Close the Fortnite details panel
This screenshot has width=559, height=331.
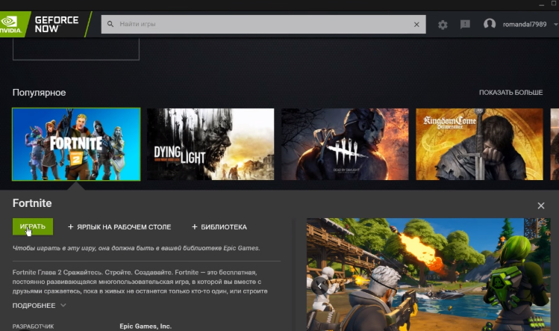tap(541, 205)
